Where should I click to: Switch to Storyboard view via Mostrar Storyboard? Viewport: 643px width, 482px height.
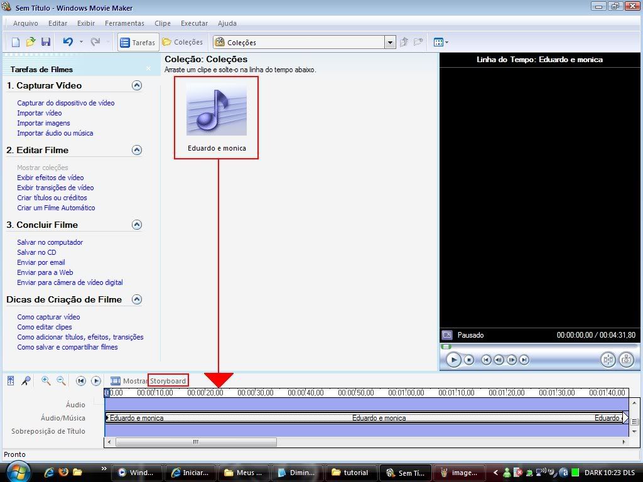click(148, 381)
